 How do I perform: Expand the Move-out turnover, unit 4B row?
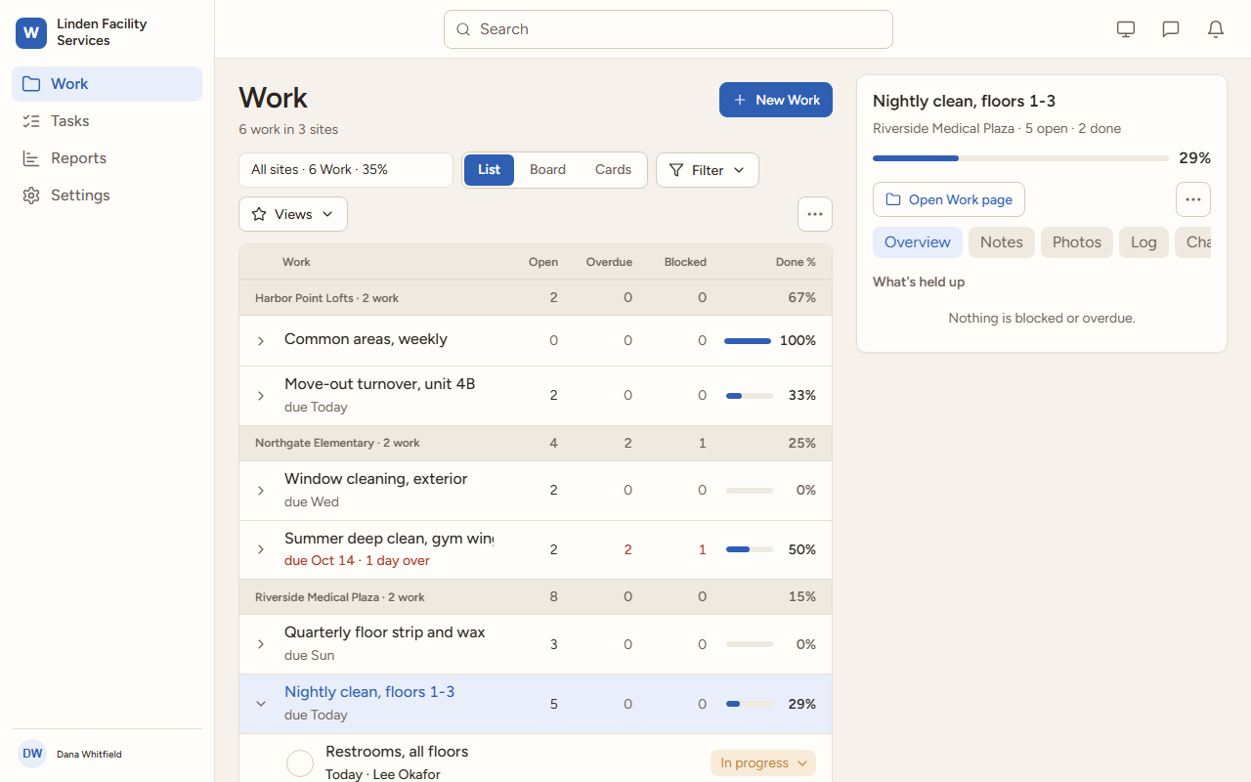pos(261,396)
